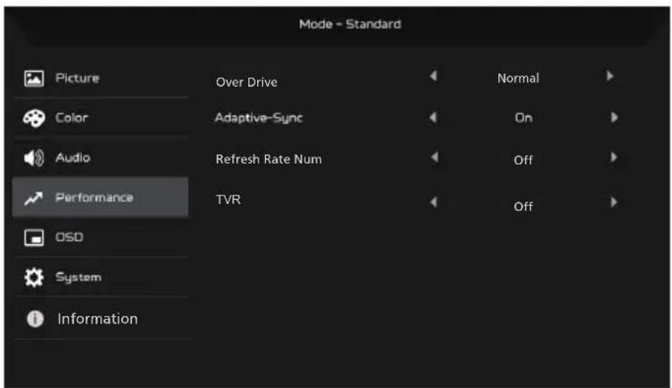Select the Adaptive-Sync setting label
Viewport: 672px width, 388px height.
[259, 118]
